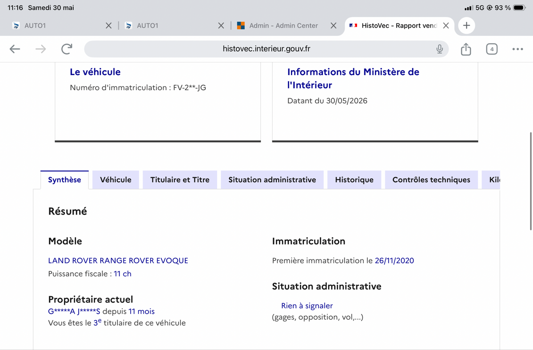
Task: Add a new tab with plus button
Action: [466, 25]
